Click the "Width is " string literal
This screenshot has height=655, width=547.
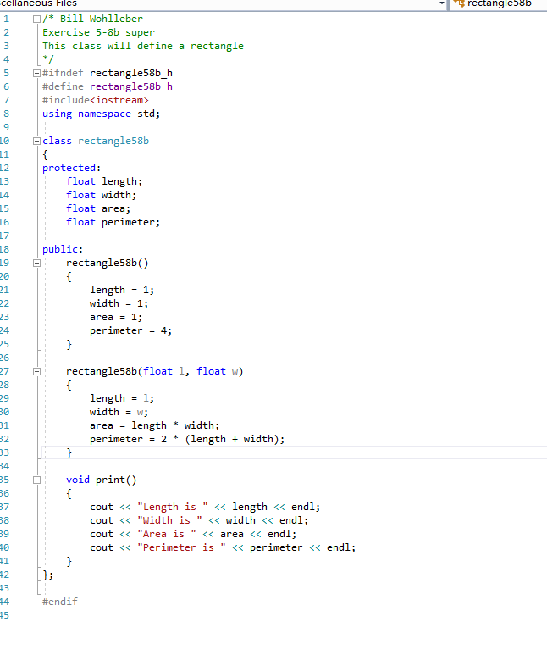tap(169, 520)
